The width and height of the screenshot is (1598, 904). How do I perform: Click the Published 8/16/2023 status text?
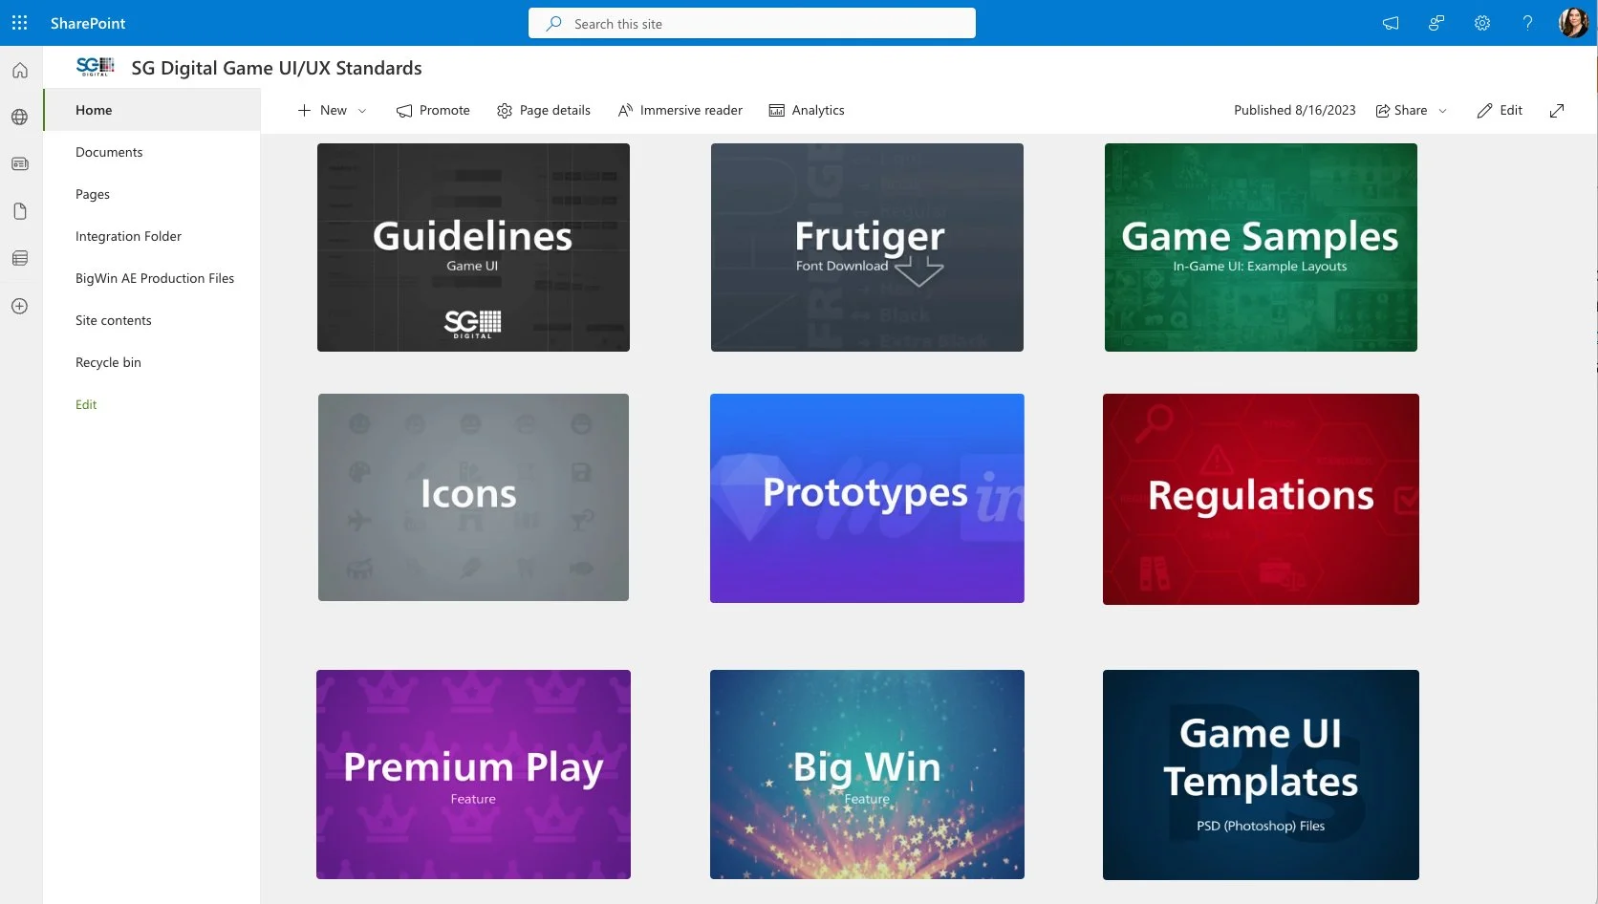click(1294, 111)
